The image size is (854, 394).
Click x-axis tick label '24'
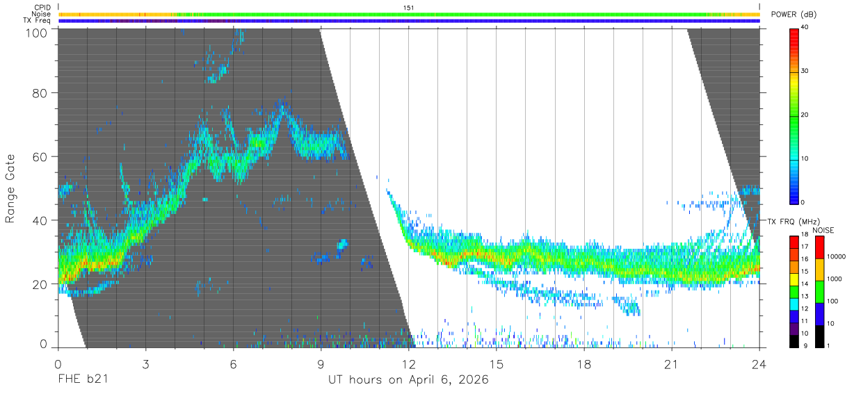click(759, 364)
